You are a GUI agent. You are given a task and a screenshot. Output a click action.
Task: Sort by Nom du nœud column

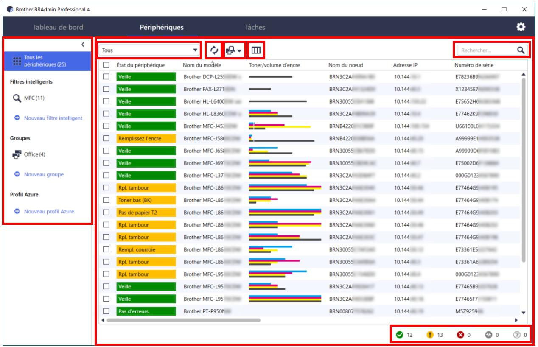point(345,65)
